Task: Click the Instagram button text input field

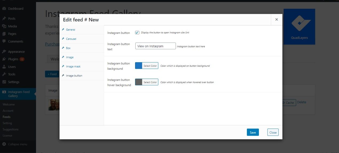Action: click(x=155, y=46)
